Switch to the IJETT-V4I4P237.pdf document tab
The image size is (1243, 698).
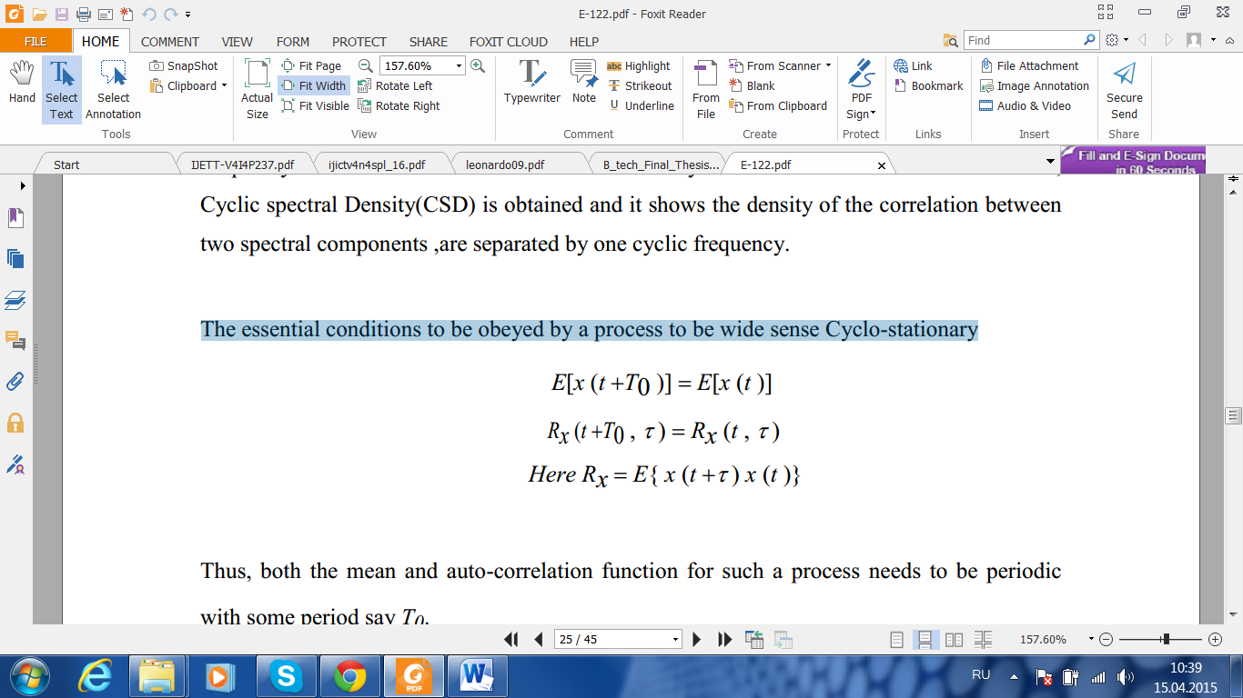coord(242,165)
